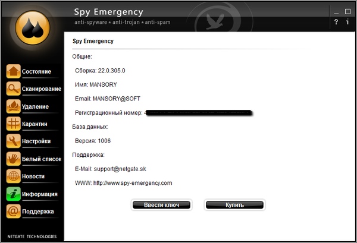Minimize the Spy Emergency window
This screenshot has width=357, height=243.
coord(336,11)
